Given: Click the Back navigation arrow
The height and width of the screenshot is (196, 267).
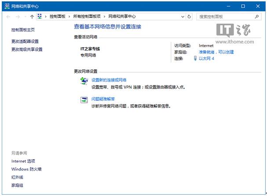Looking at the screenshot, I should click(8, 16).
